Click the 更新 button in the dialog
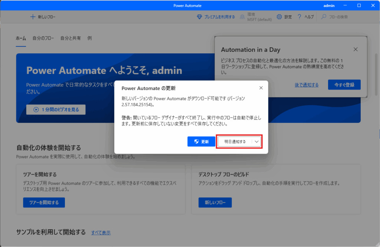Image resolution: width=380 pixels, height=247 pixels. coord(201,142)
